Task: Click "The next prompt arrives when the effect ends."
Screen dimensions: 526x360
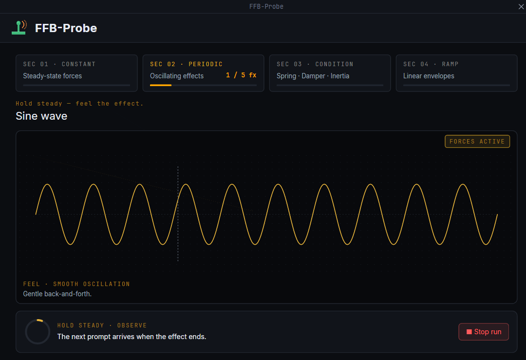Action: (x=131, y=337)
